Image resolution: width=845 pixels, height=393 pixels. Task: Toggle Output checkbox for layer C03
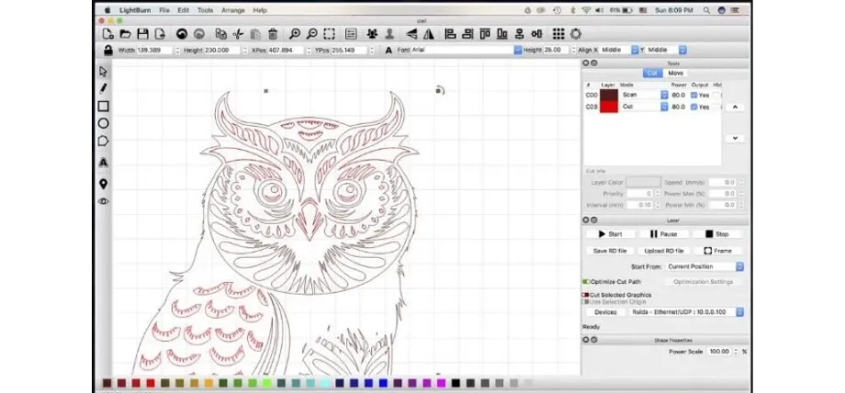[693, 107]
